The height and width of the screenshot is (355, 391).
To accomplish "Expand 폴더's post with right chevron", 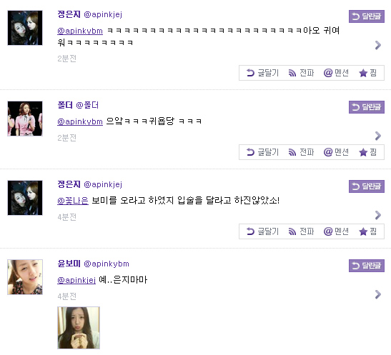I will coord(378,136).
